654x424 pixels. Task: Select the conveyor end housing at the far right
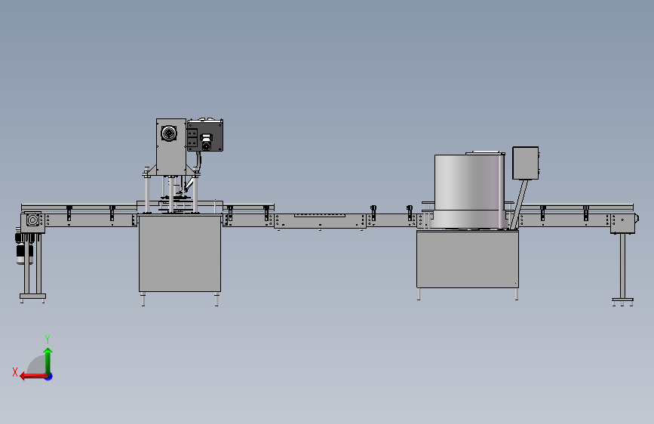(x=623, y=223)
